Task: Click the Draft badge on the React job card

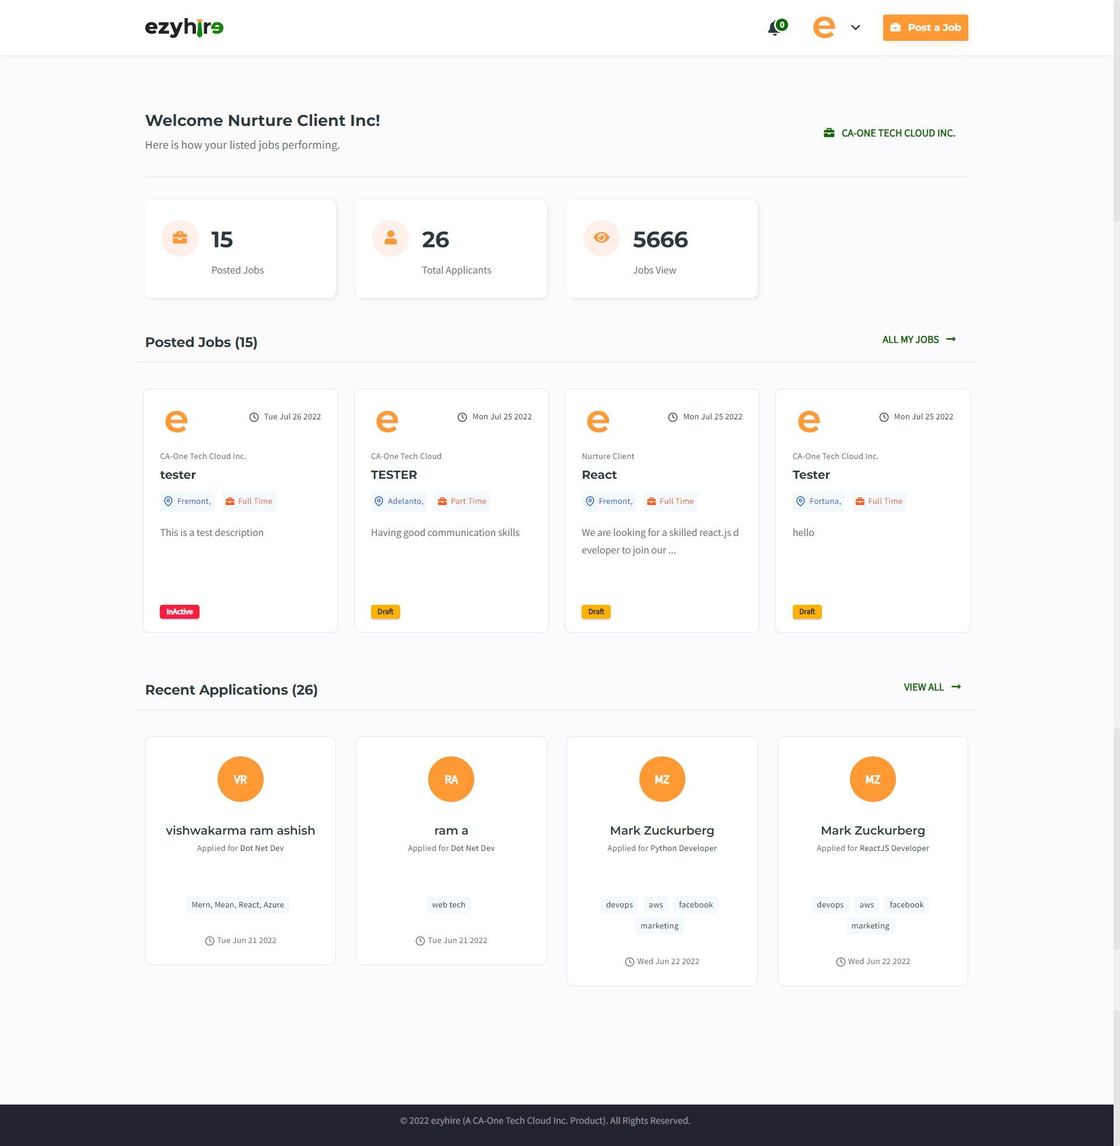Action: click(596, 612)
